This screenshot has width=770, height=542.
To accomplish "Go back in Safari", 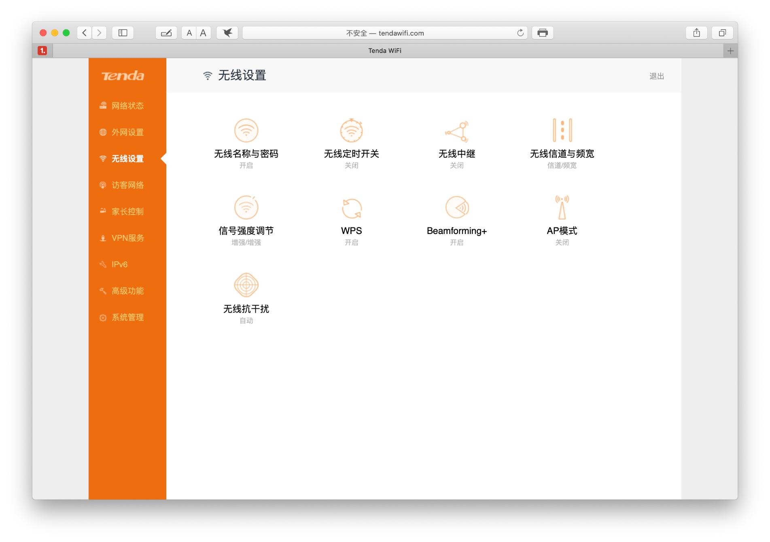I will point(84,33).
